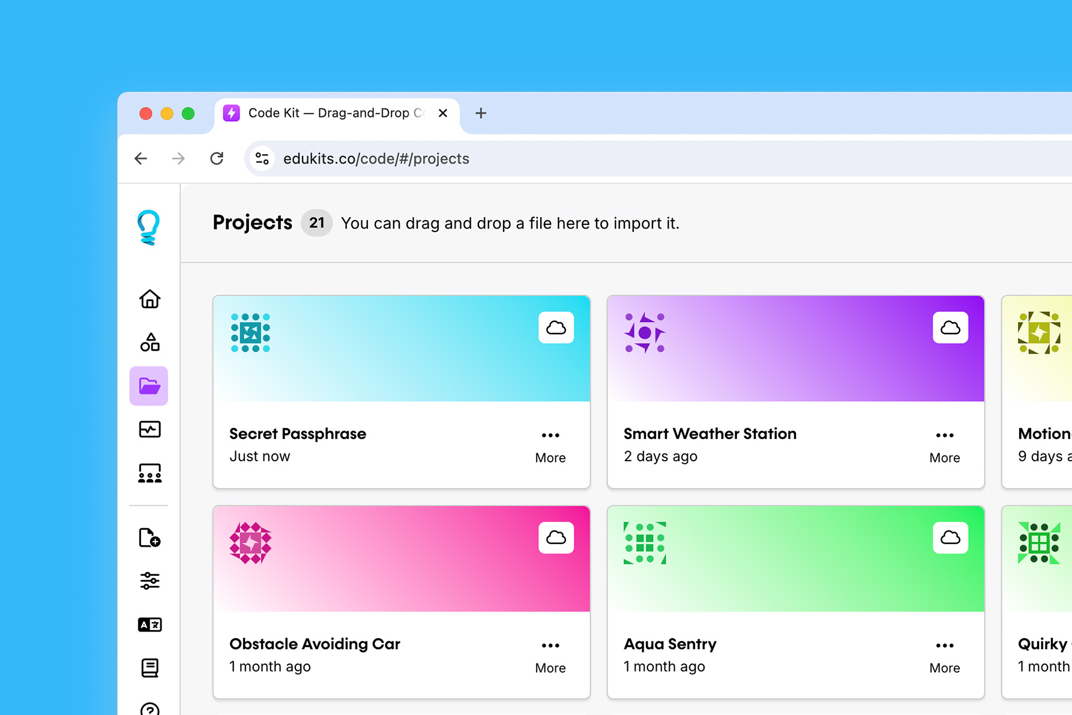Open a new browser tab
This screenshot has height=715, width=1072.
[480, 113]
